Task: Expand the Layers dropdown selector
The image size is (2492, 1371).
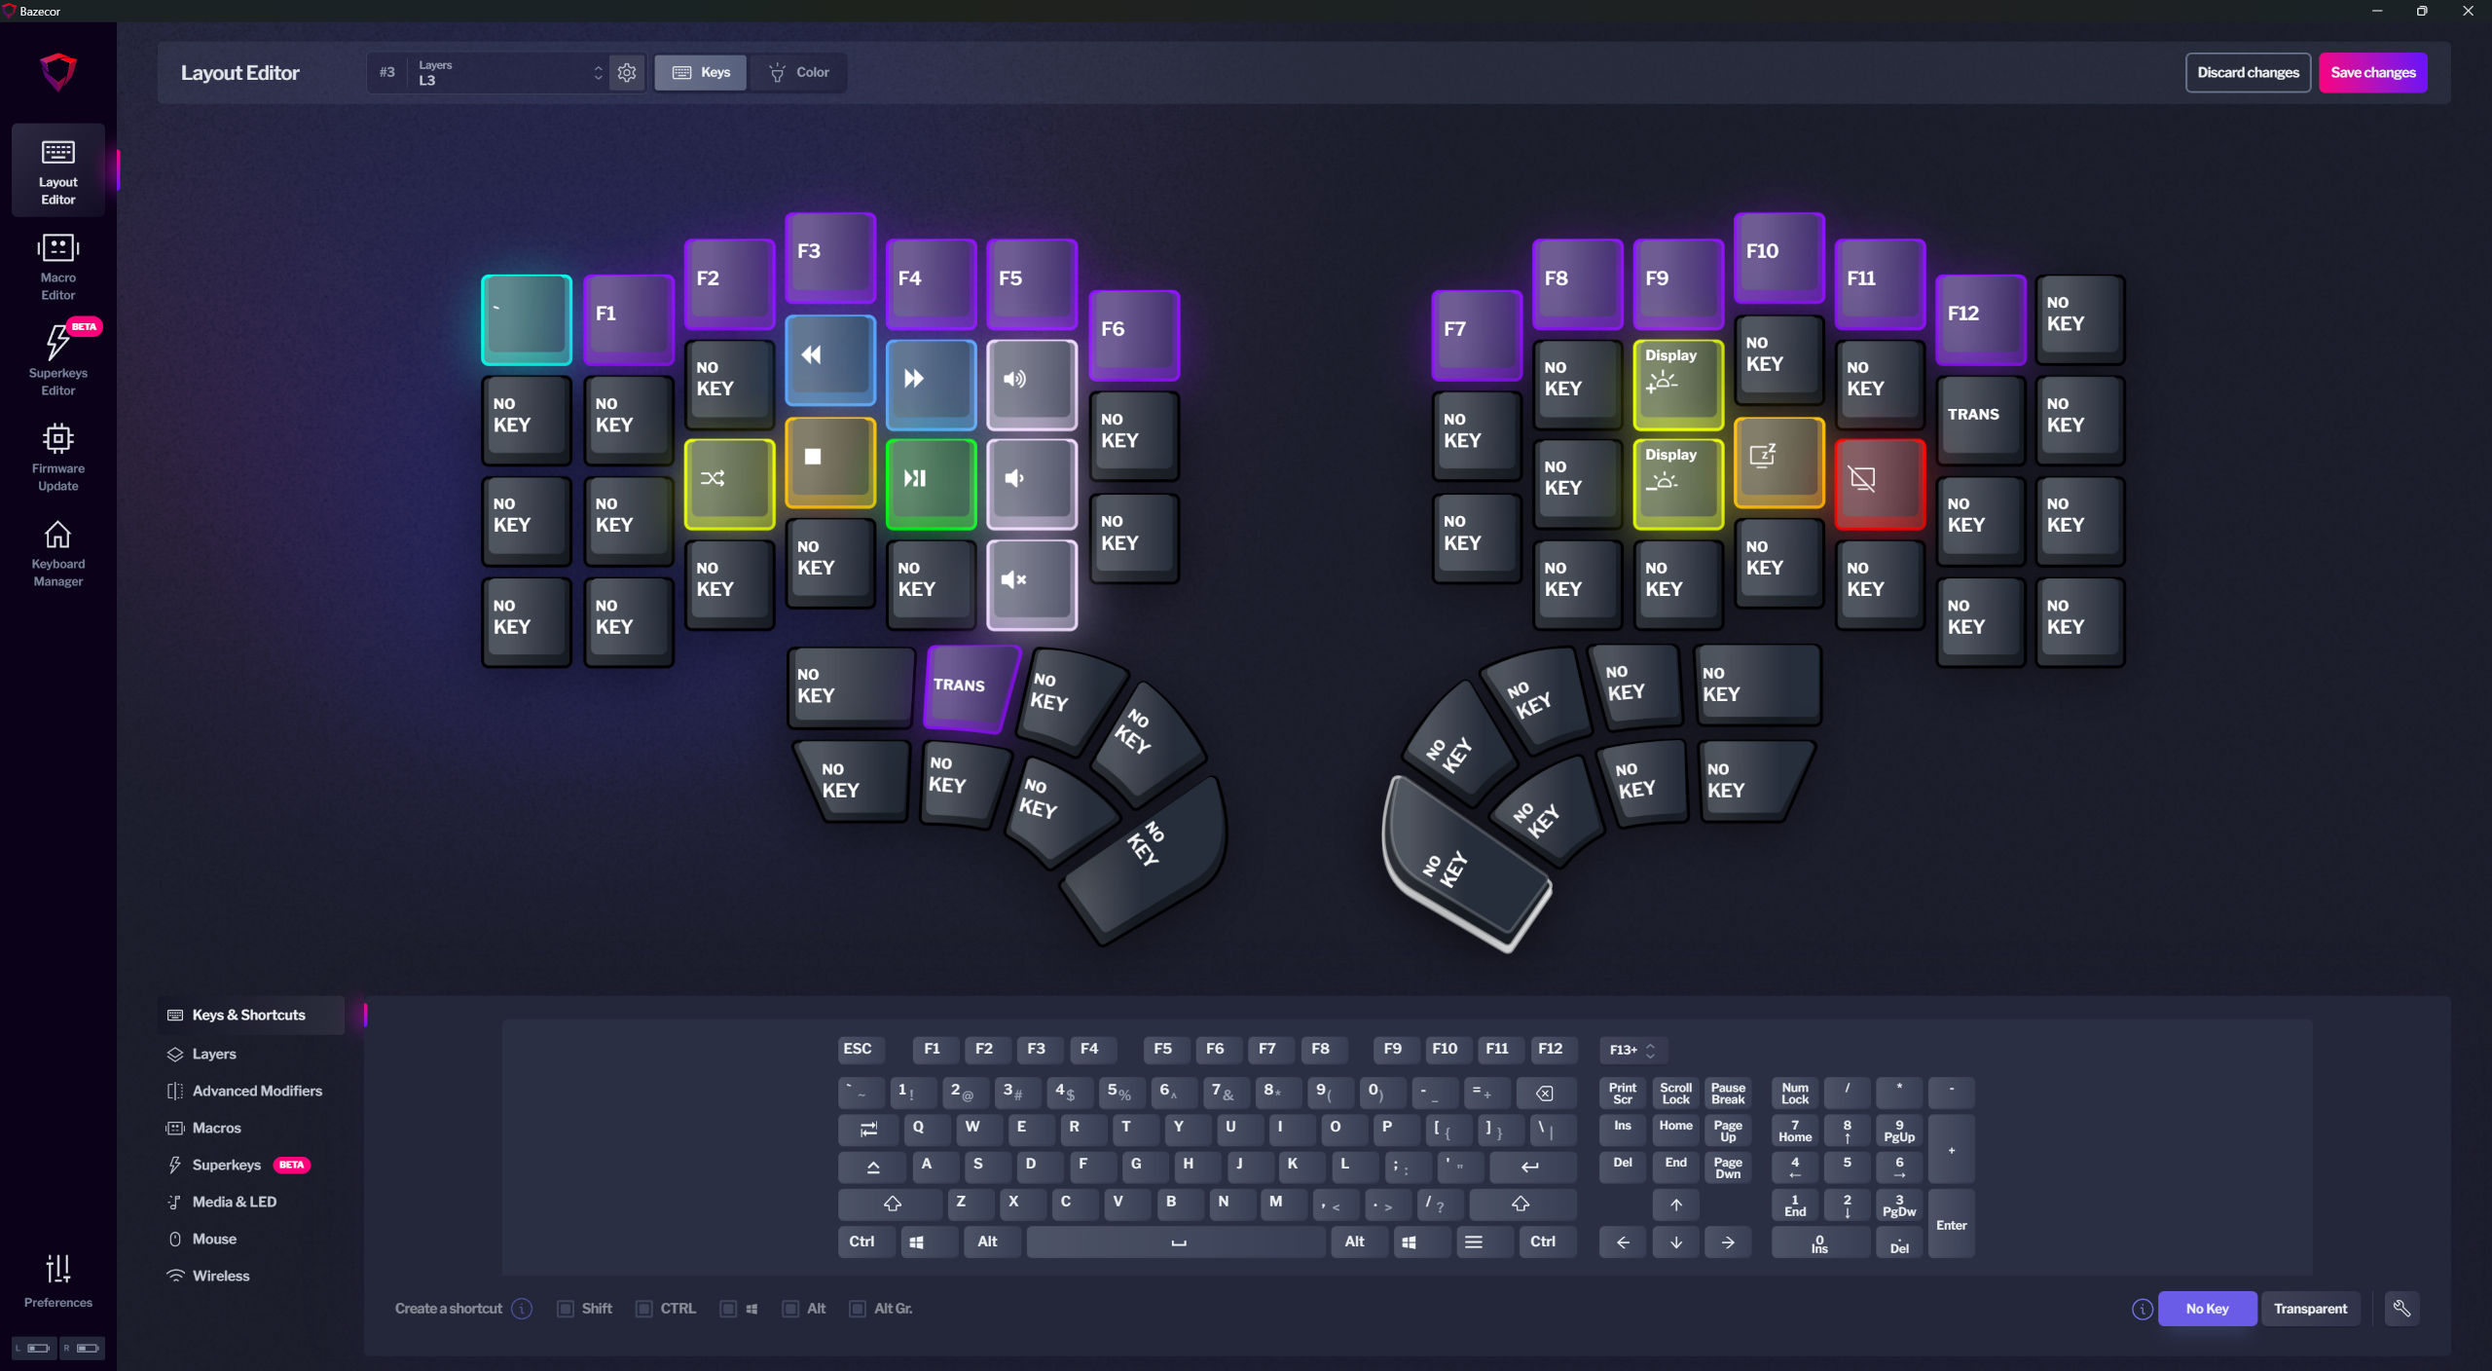Action: [x=506, y=71]
